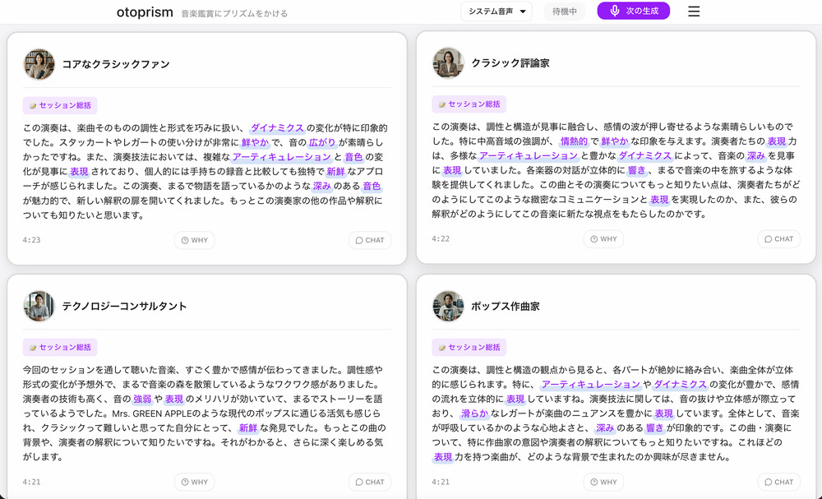Image resolution: width=822 pixels, height=499 pixels.
Task: Click the 待機中 status indicator
Action: (564, 12)
